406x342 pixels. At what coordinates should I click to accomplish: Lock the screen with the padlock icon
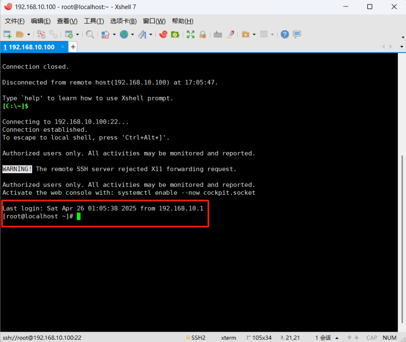(202, 34)
